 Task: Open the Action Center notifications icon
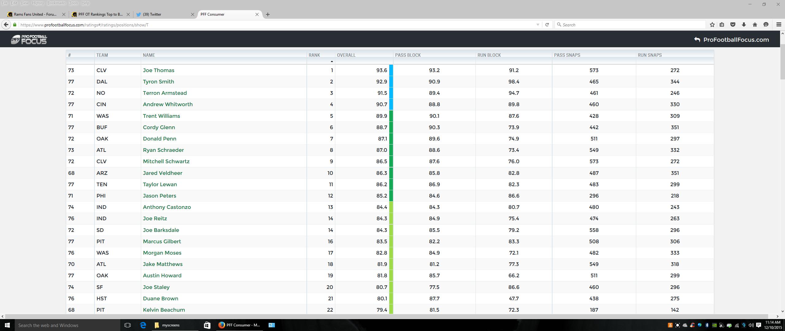[759, 325]
